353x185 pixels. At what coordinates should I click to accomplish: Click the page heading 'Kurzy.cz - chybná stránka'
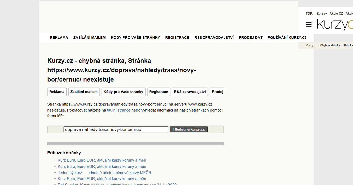pyautogui.click(x=122, y=70)
